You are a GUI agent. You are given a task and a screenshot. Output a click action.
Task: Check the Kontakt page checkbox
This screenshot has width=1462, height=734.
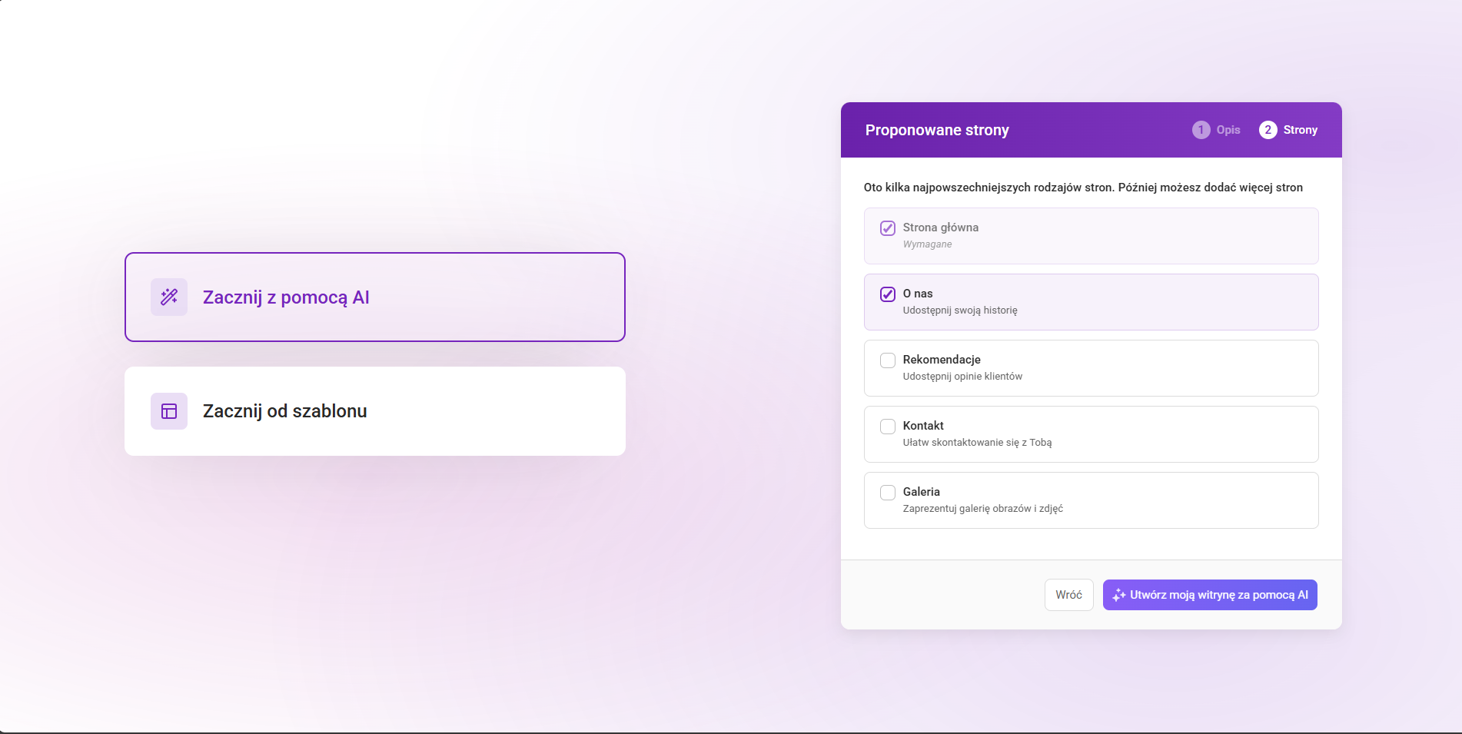[888, 427]
